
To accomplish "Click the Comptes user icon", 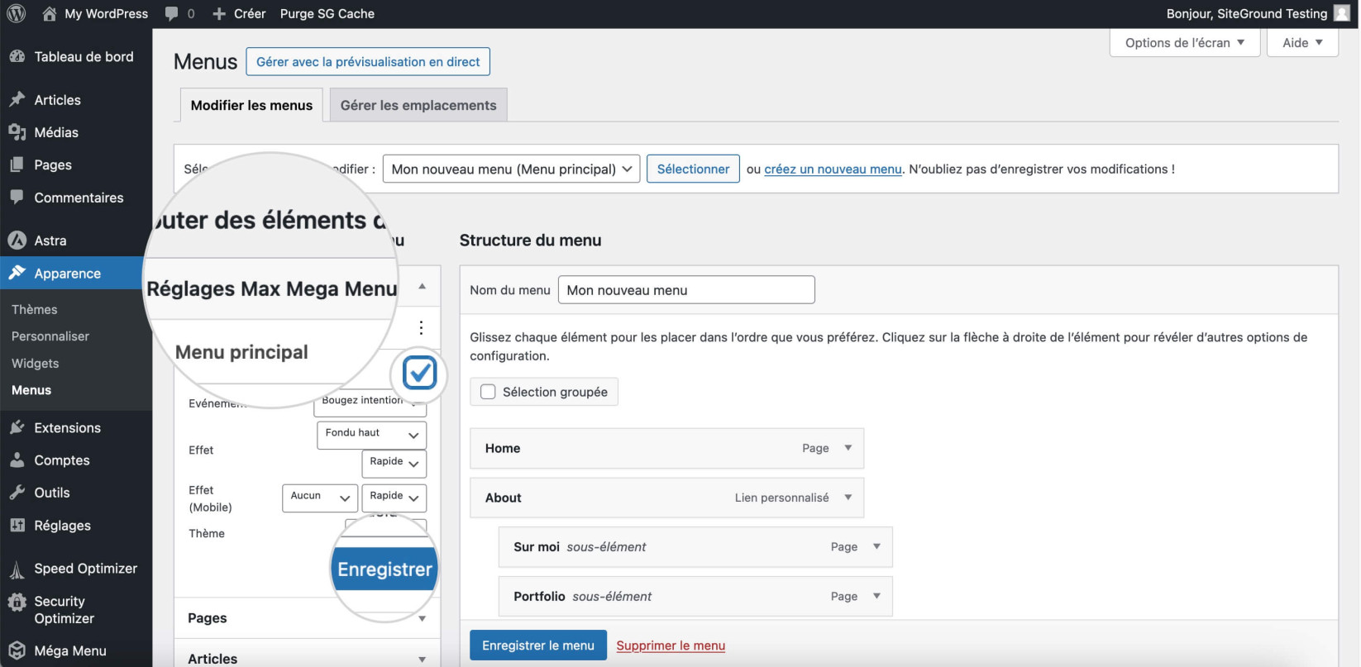I will (x=17, y=460).
